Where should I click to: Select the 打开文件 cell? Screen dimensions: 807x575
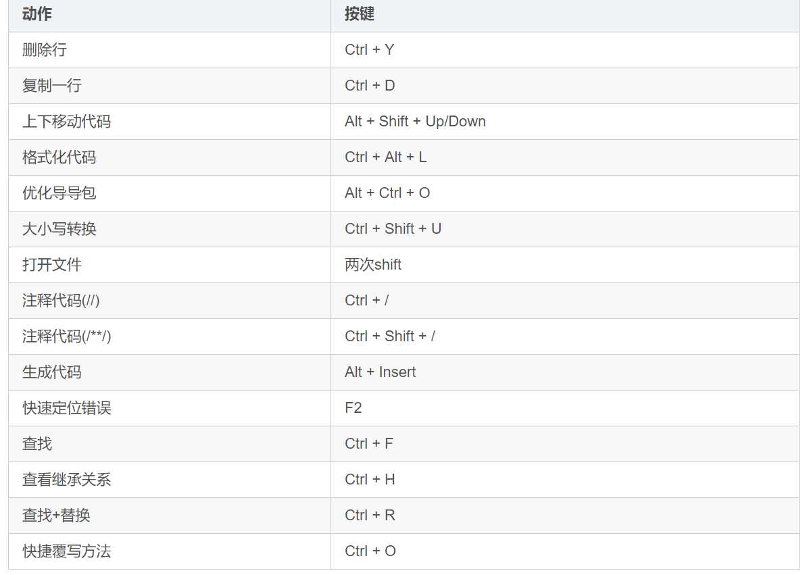[52, 265]
